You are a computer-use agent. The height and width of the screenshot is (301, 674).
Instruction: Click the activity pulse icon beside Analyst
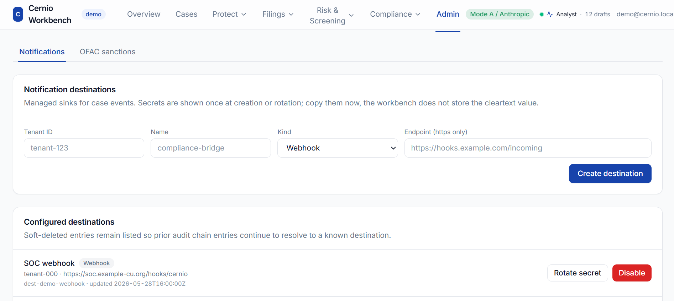[550, 14]
